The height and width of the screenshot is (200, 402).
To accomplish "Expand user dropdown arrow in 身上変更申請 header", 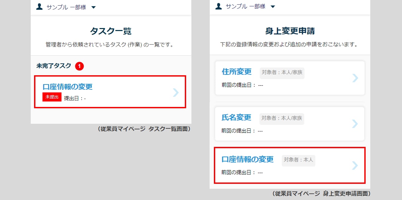I will pos(272,7).
